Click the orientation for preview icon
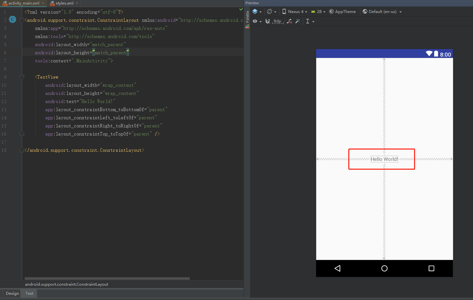The height and width of the screenshot is (300, 473). pyautogui.click(x=270, y=11)
